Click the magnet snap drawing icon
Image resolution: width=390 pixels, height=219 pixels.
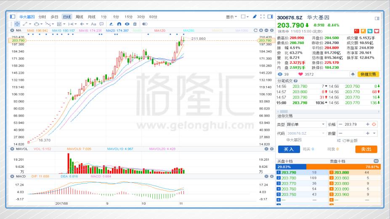click(x=119, y=24)
